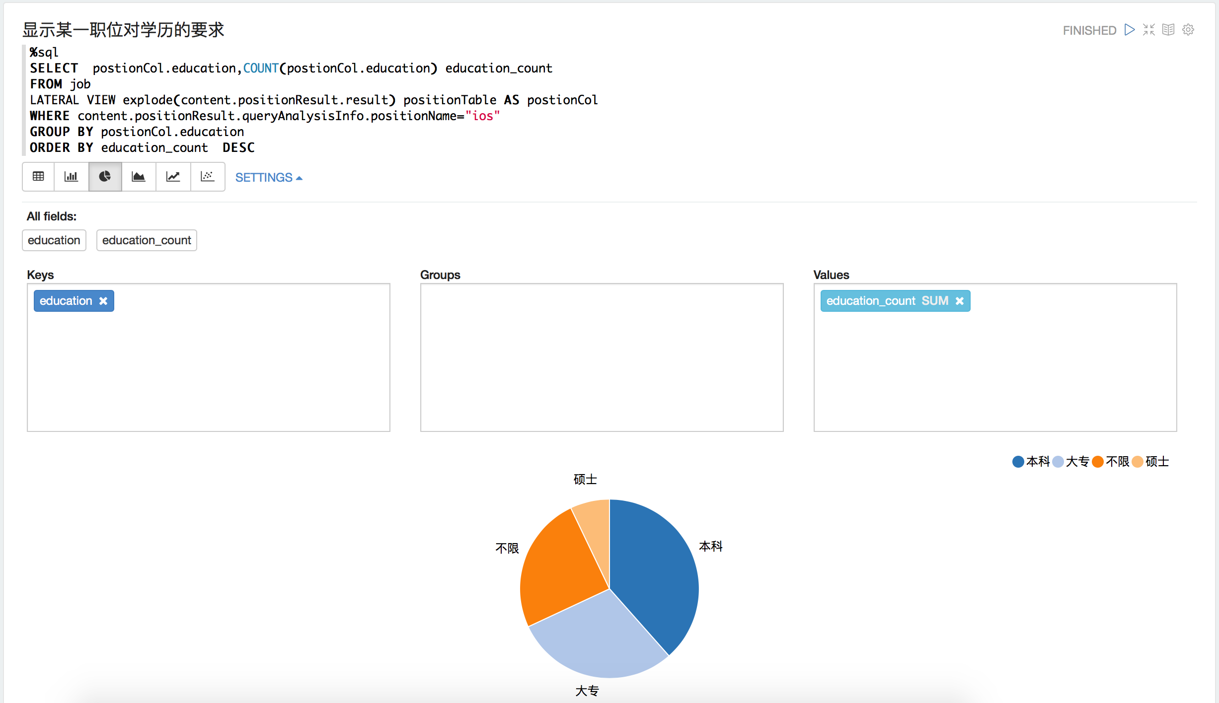
Task: Click the area chart icon
Action: [x=139, y=177]
